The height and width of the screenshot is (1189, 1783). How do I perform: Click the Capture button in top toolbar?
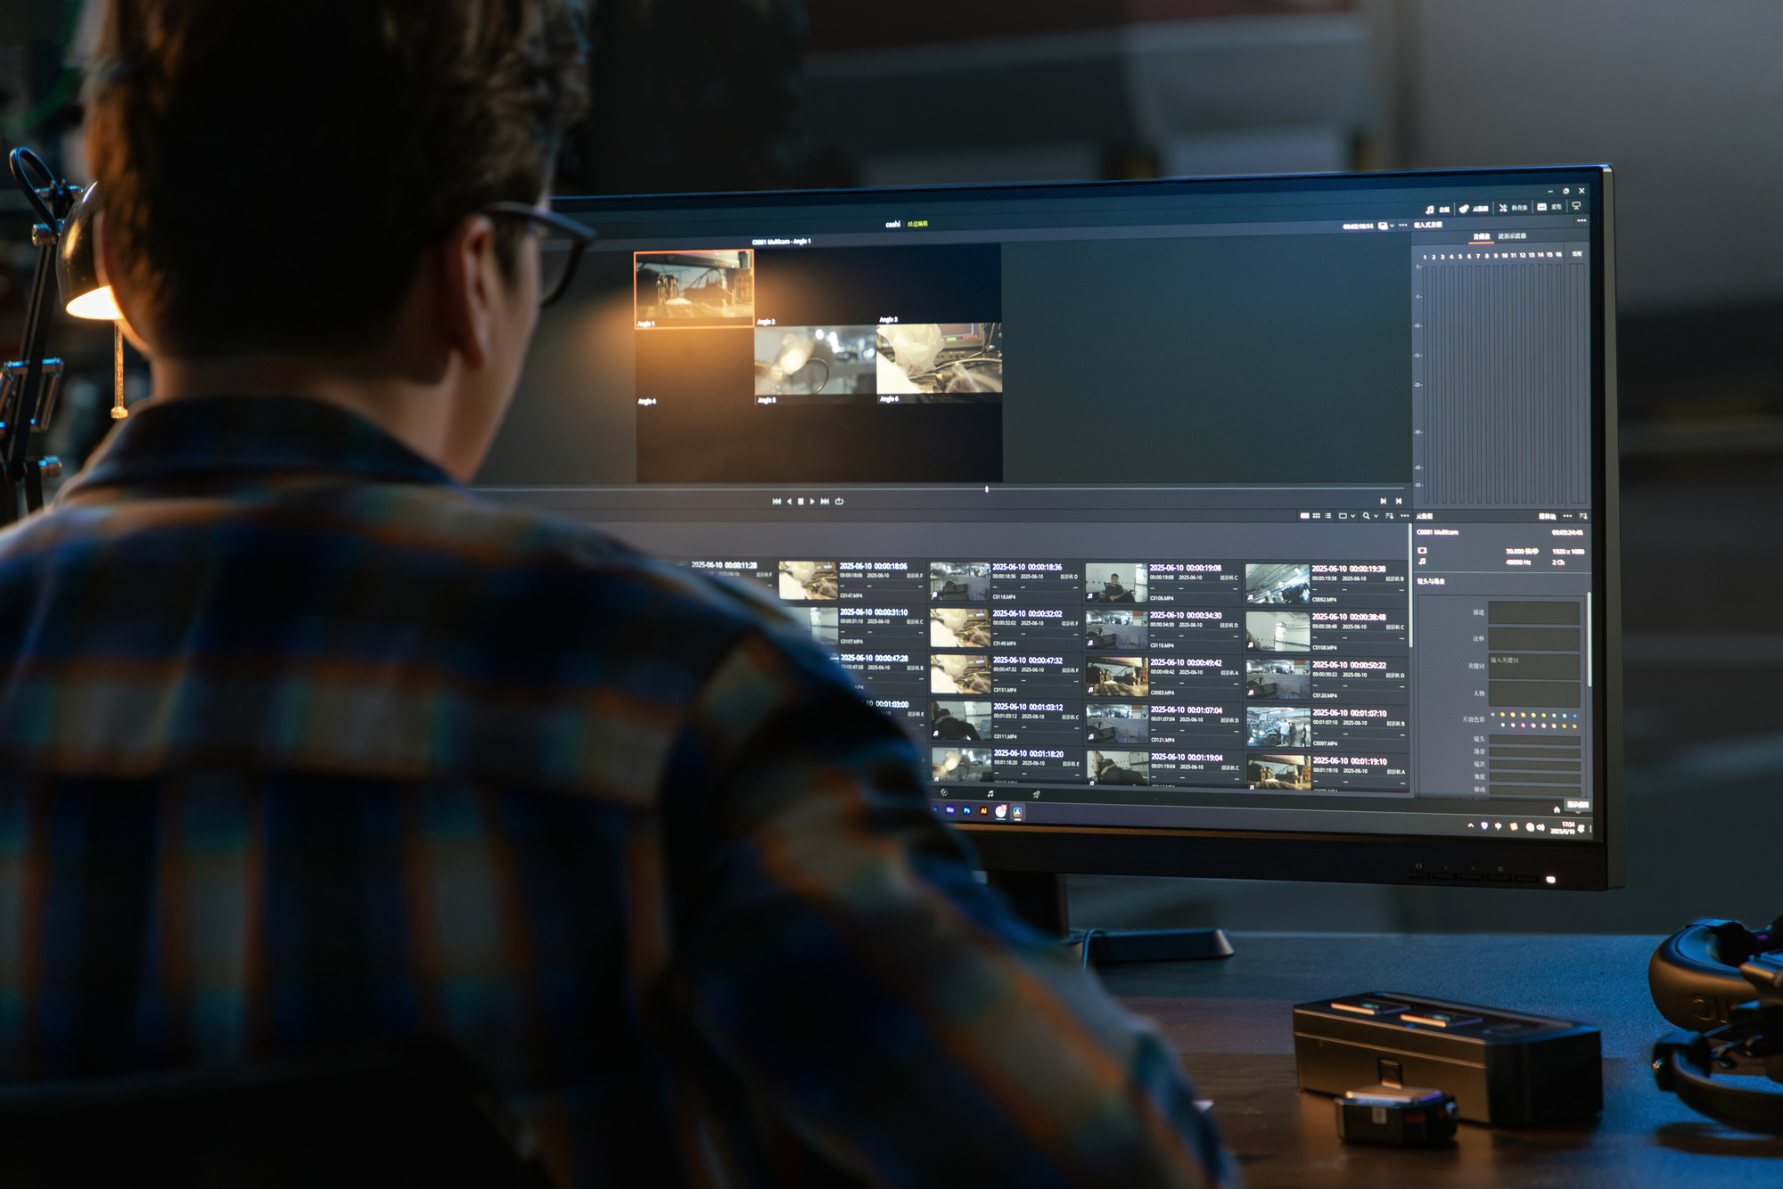[x=1549, y=207]
